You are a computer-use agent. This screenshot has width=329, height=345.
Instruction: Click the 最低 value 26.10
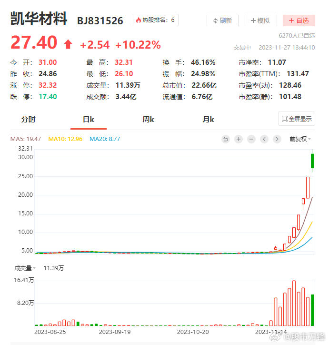(124, 74)
